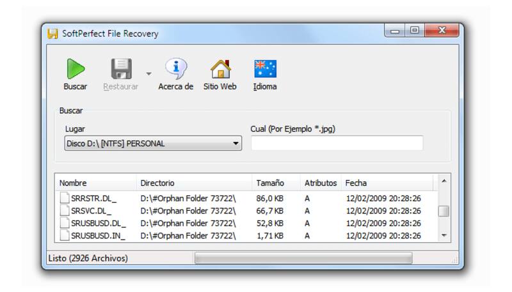Viewport: 512px width, 292px height.
Task: Click the Restaurar floppy disk icon
Action: 120,69
